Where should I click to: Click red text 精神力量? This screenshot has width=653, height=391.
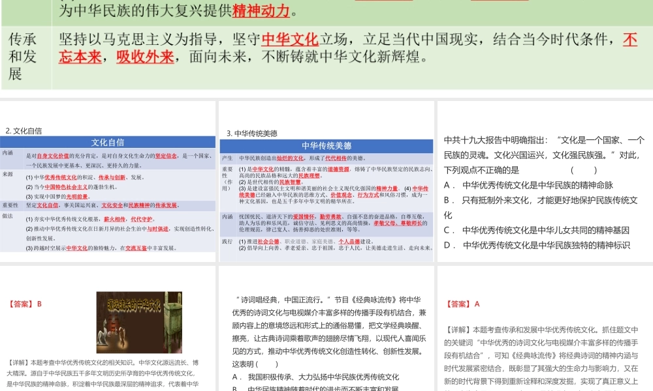click(x=387, y=188)
